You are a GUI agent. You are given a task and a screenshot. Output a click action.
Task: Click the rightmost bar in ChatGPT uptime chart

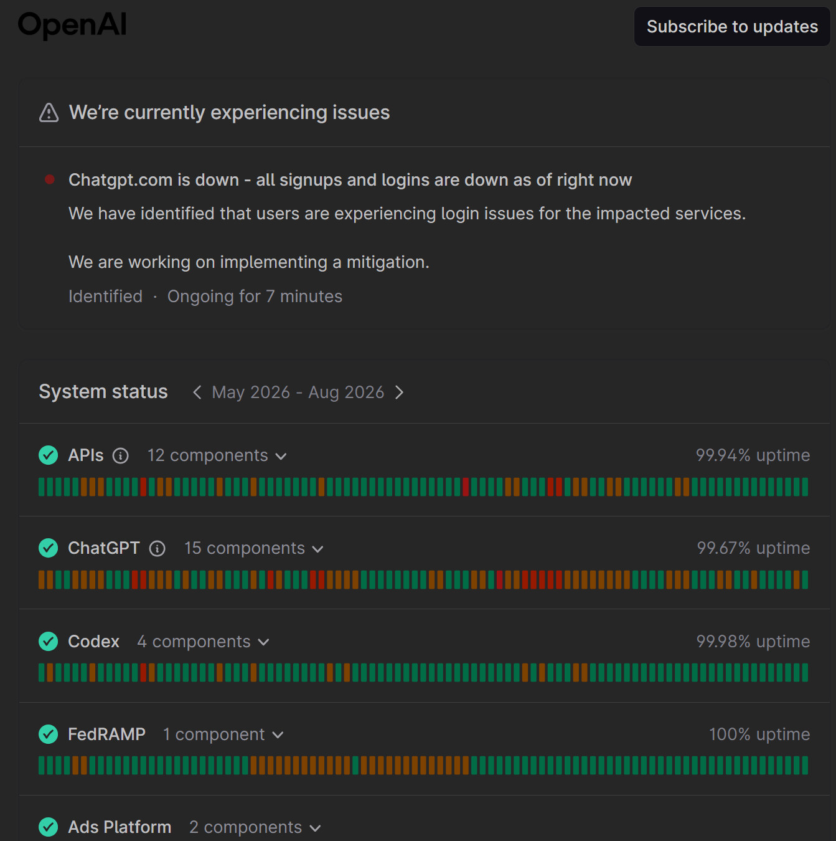[x=805, y=580]
